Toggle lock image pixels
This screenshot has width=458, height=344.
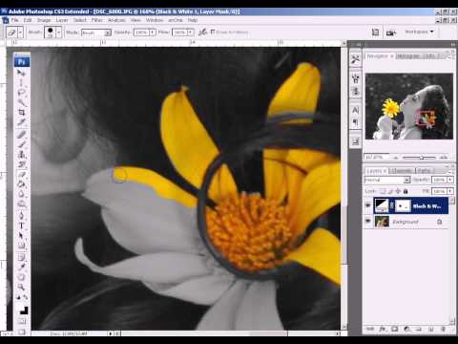pos(390,191)
